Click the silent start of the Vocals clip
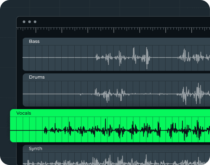Screen dimensions: 210x165 point(26,131)
